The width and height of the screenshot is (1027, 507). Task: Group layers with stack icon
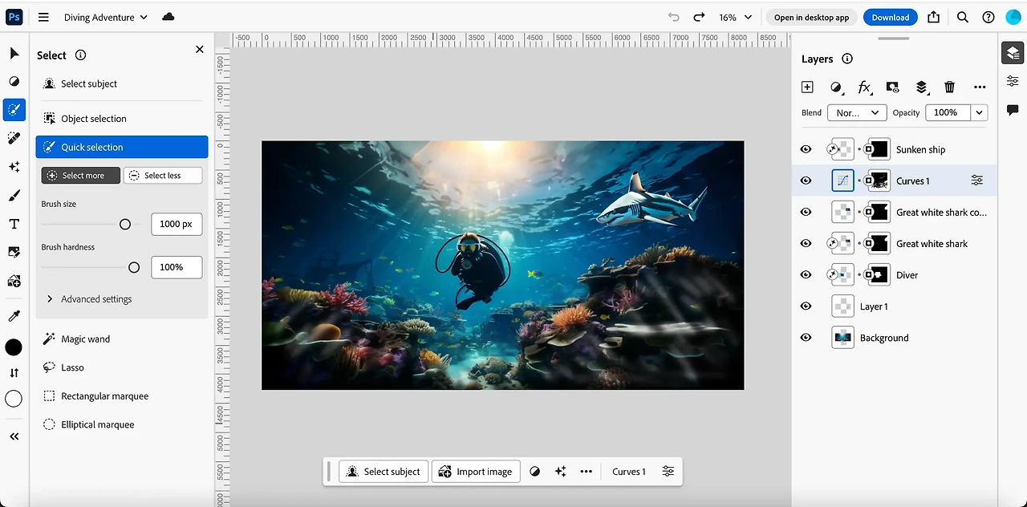[x=921, y=87]
